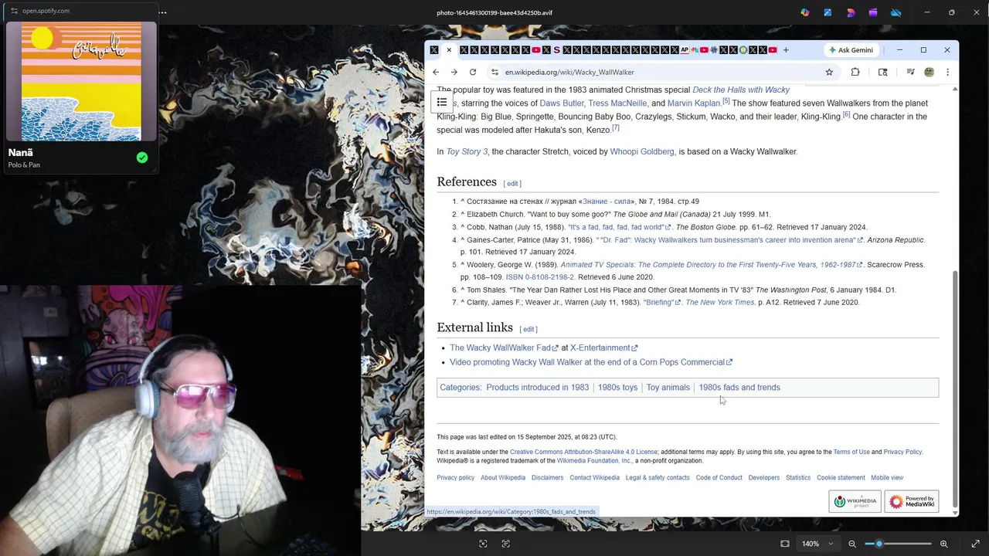Viewport: 989px width, 556px height.
Task: Click the Nanã track title
Action: click(x=21, y=153)
